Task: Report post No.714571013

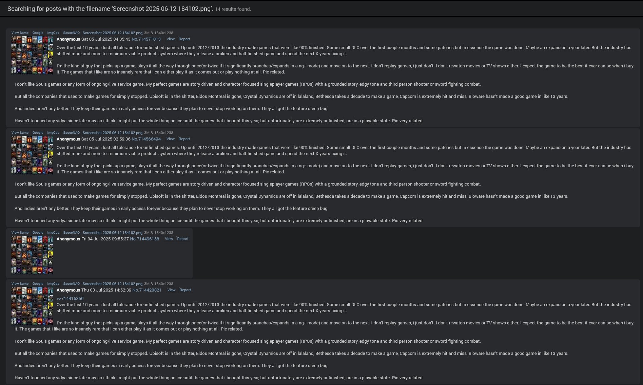Action: (x=184, y=39)
